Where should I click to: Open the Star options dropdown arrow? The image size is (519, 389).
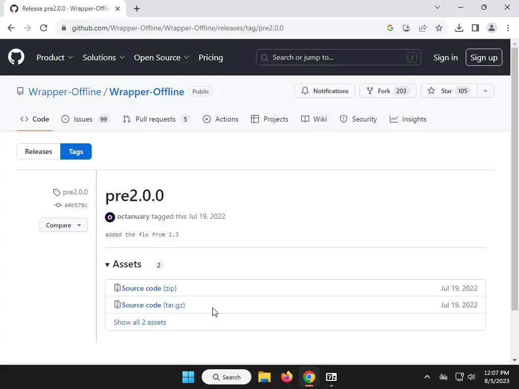pyautogui.click(x=486, y=91)
